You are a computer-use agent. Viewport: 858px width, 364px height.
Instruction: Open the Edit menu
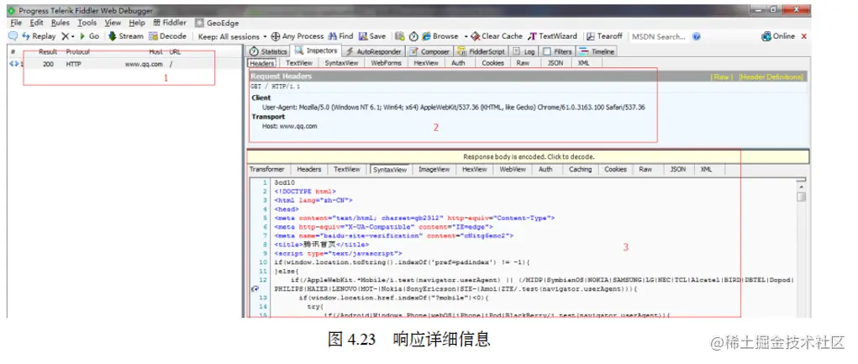37,23
